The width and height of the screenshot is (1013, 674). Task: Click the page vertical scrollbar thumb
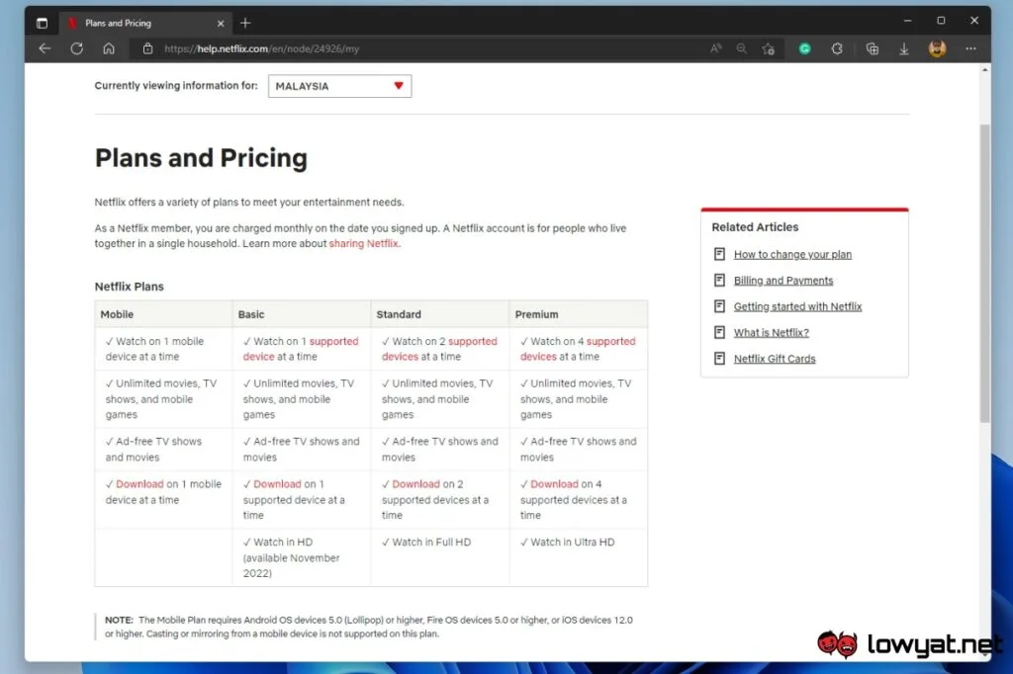point(984,274)
